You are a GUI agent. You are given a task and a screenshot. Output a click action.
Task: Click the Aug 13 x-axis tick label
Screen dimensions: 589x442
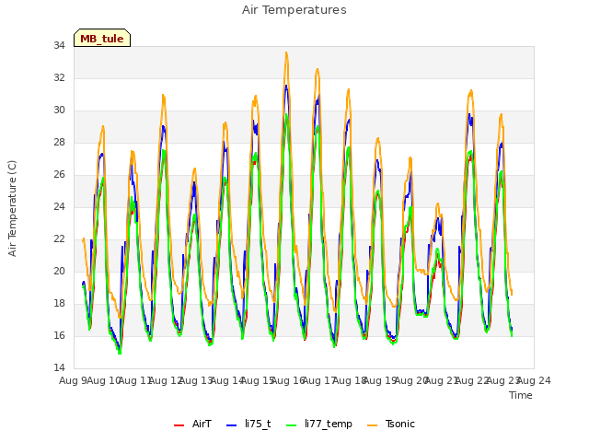(x=196, y=380)
